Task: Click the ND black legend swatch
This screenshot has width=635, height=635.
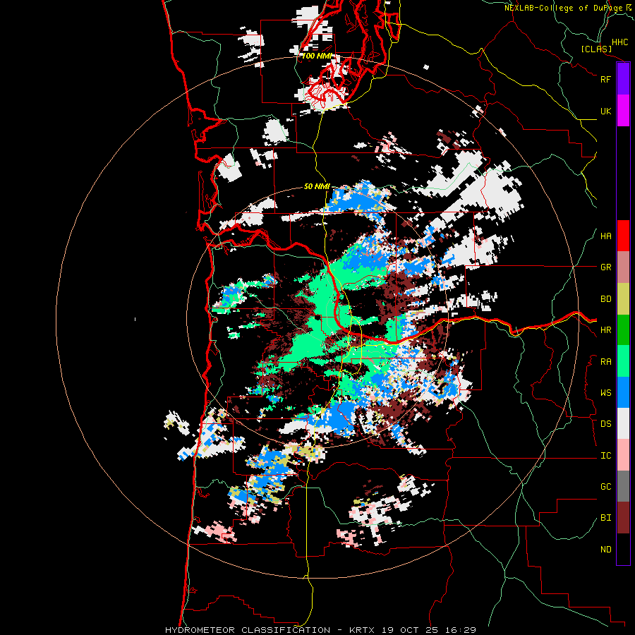Action: click(623, 549)
